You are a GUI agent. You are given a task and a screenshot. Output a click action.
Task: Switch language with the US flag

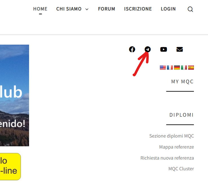[x=163, y=68]
